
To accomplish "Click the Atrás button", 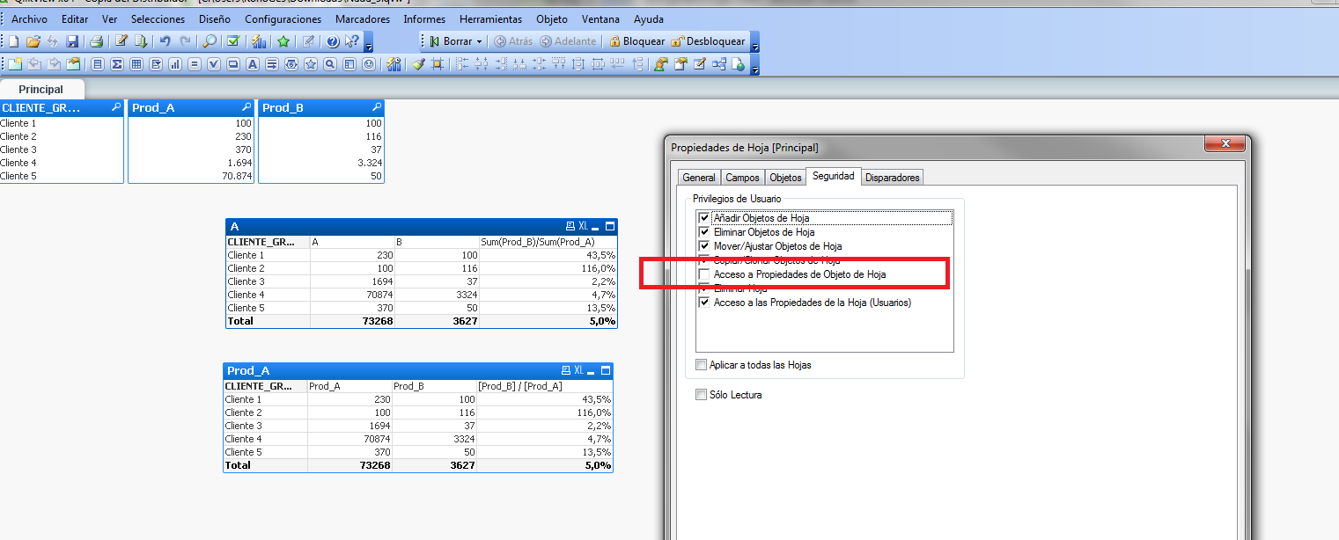I will point(513,41).
